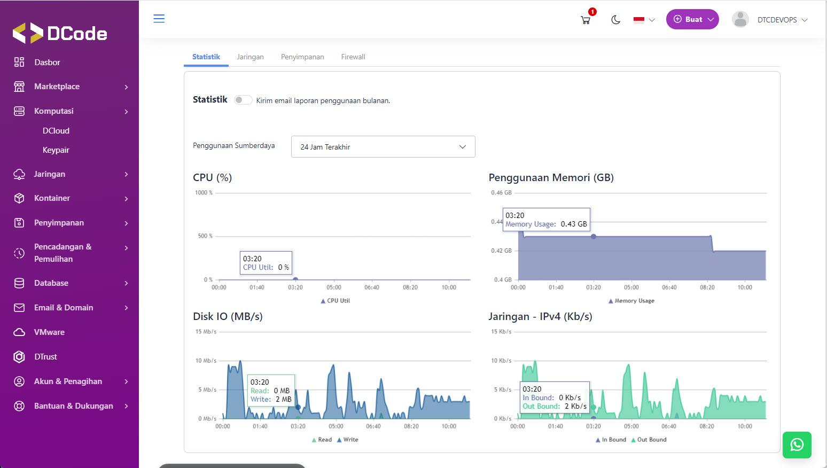Hide the Out Bound series in legend
827x468 pixels.
648,440
